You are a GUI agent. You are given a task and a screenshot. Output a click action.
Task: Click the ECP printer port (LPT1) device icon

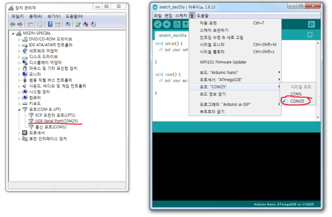point(31,115)
